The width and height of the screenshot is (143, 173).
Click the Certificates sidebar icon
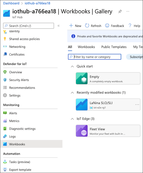[x=5, y=54]
